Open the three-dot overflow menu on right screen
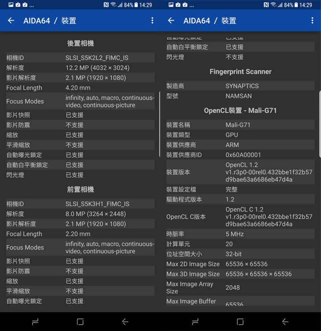321x331 pixels. [x=312, y=21]
